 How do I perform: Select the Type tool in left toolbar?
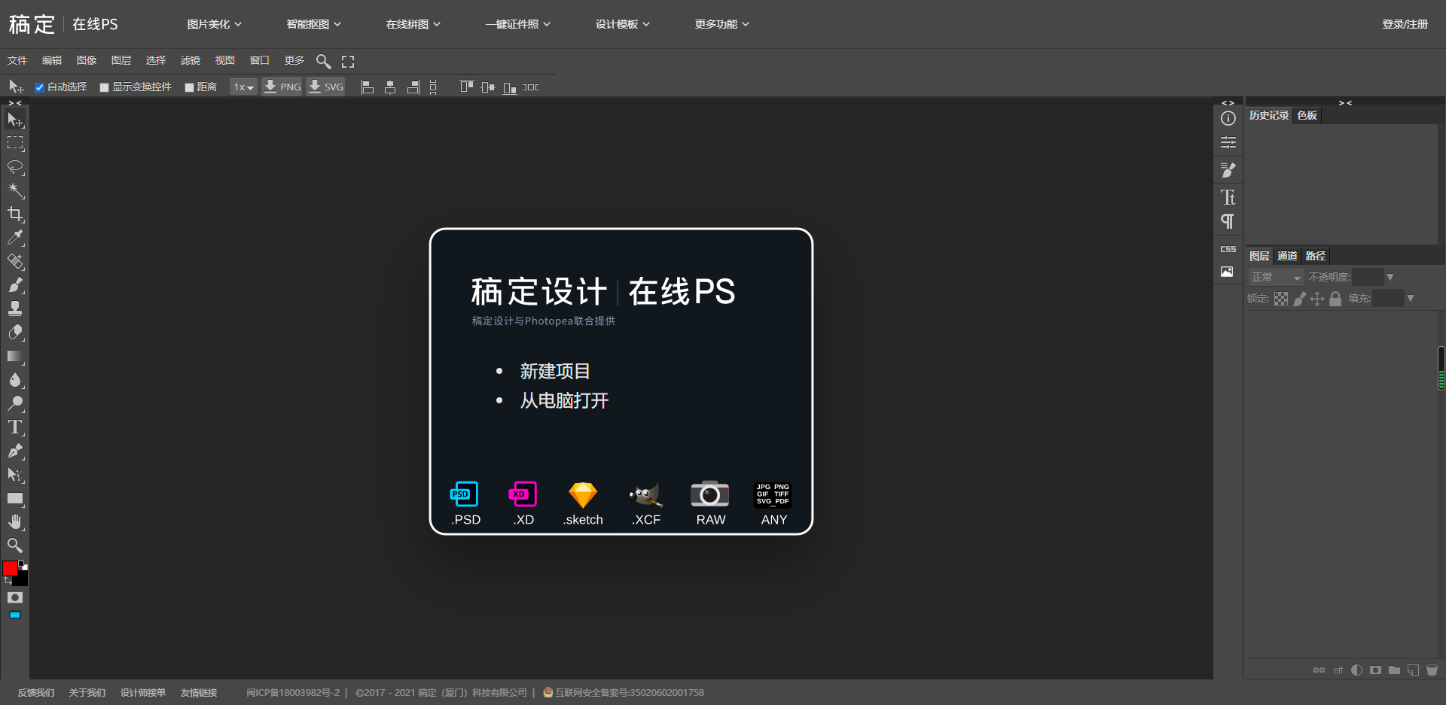[15, 427]
